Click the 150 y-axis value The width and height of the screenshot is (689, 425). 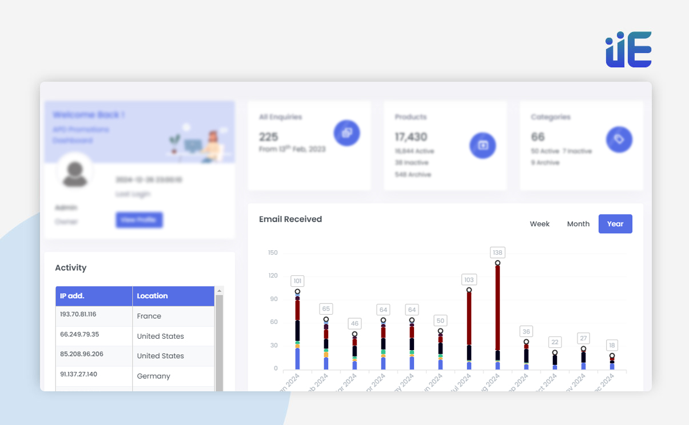coord(273,253)
